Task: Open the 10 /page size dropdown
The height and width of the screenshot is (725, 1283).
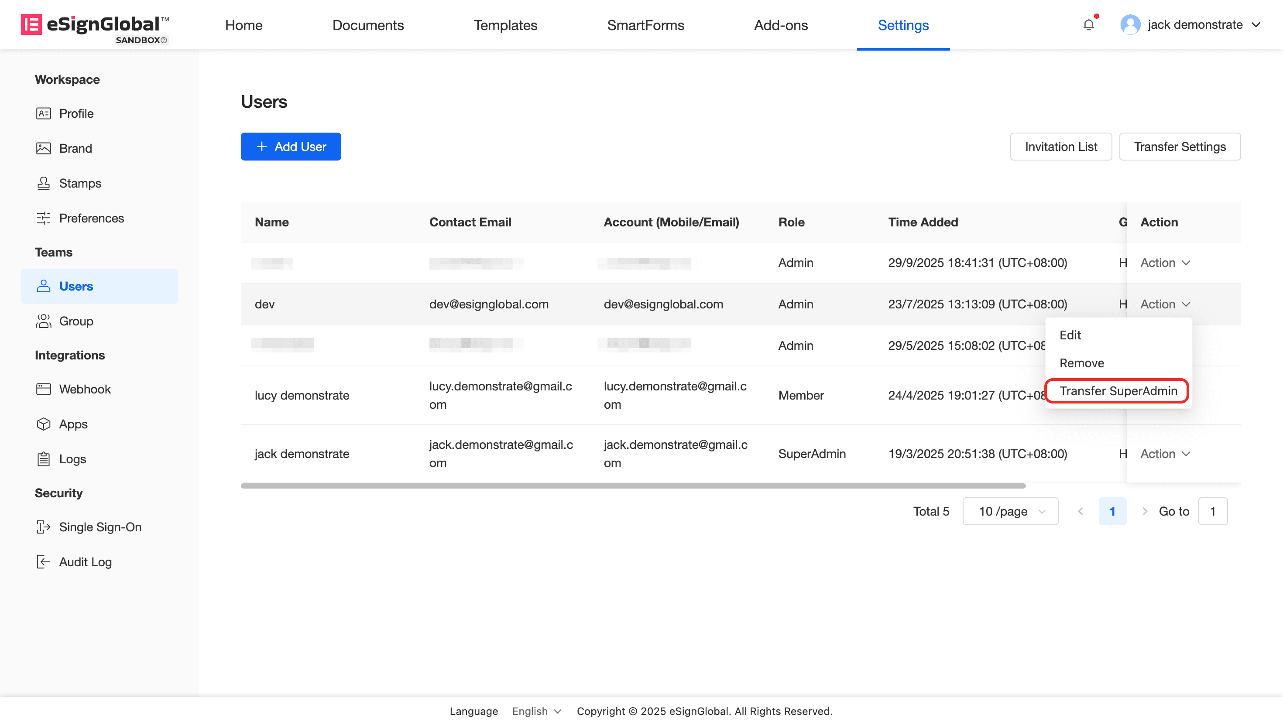Action: point(1010,511)
